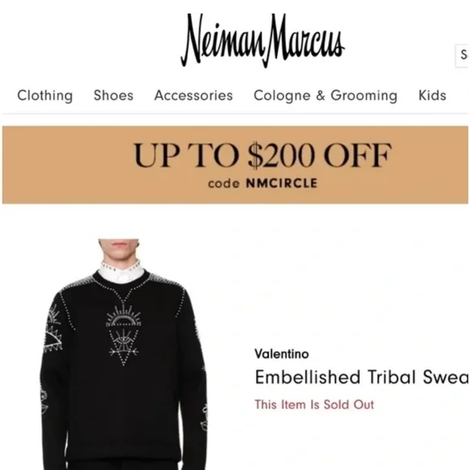Screen dimensions: 470x470
Task: Open the Valentino brand link
Action: 282,354
